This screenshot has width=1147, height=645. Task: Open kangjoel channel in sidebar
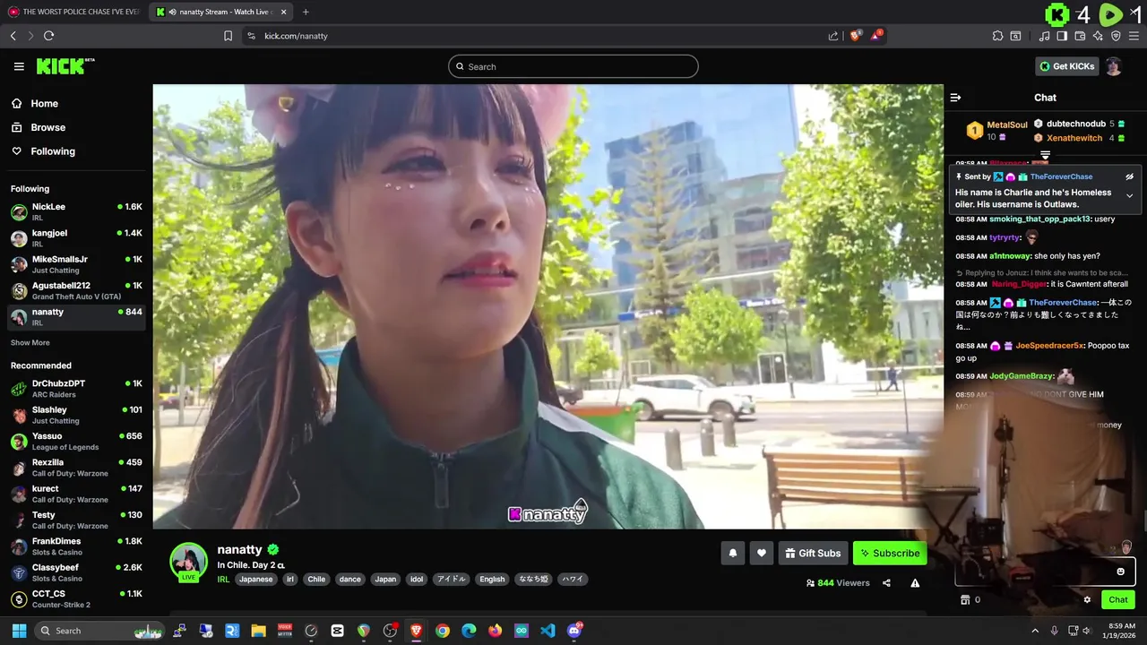tap(76, 238)
